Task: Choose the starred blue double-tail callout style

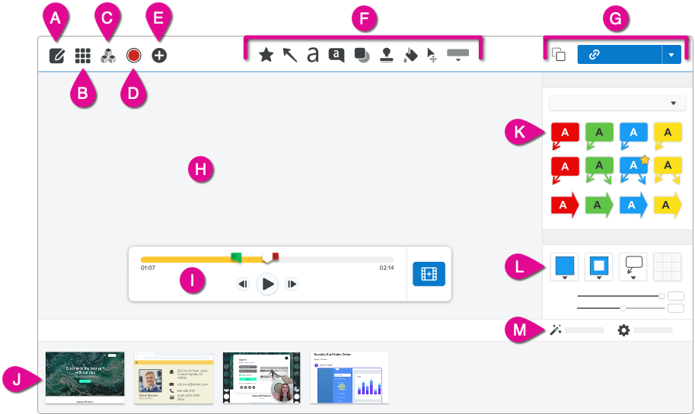Action: (x=633, y=170)
